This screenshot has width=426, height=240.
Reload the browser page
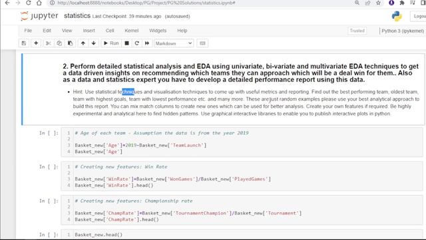[28, 3]
